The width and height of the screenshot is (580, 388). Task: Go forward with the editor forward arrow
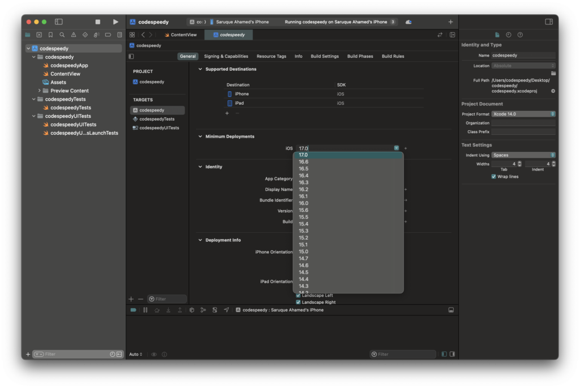click(151, 35)
